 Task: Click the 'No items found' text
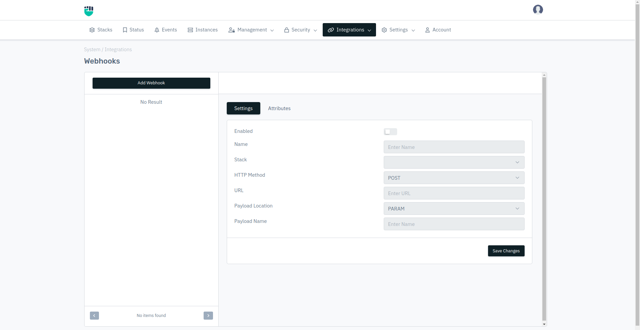[x=151, y=316]
